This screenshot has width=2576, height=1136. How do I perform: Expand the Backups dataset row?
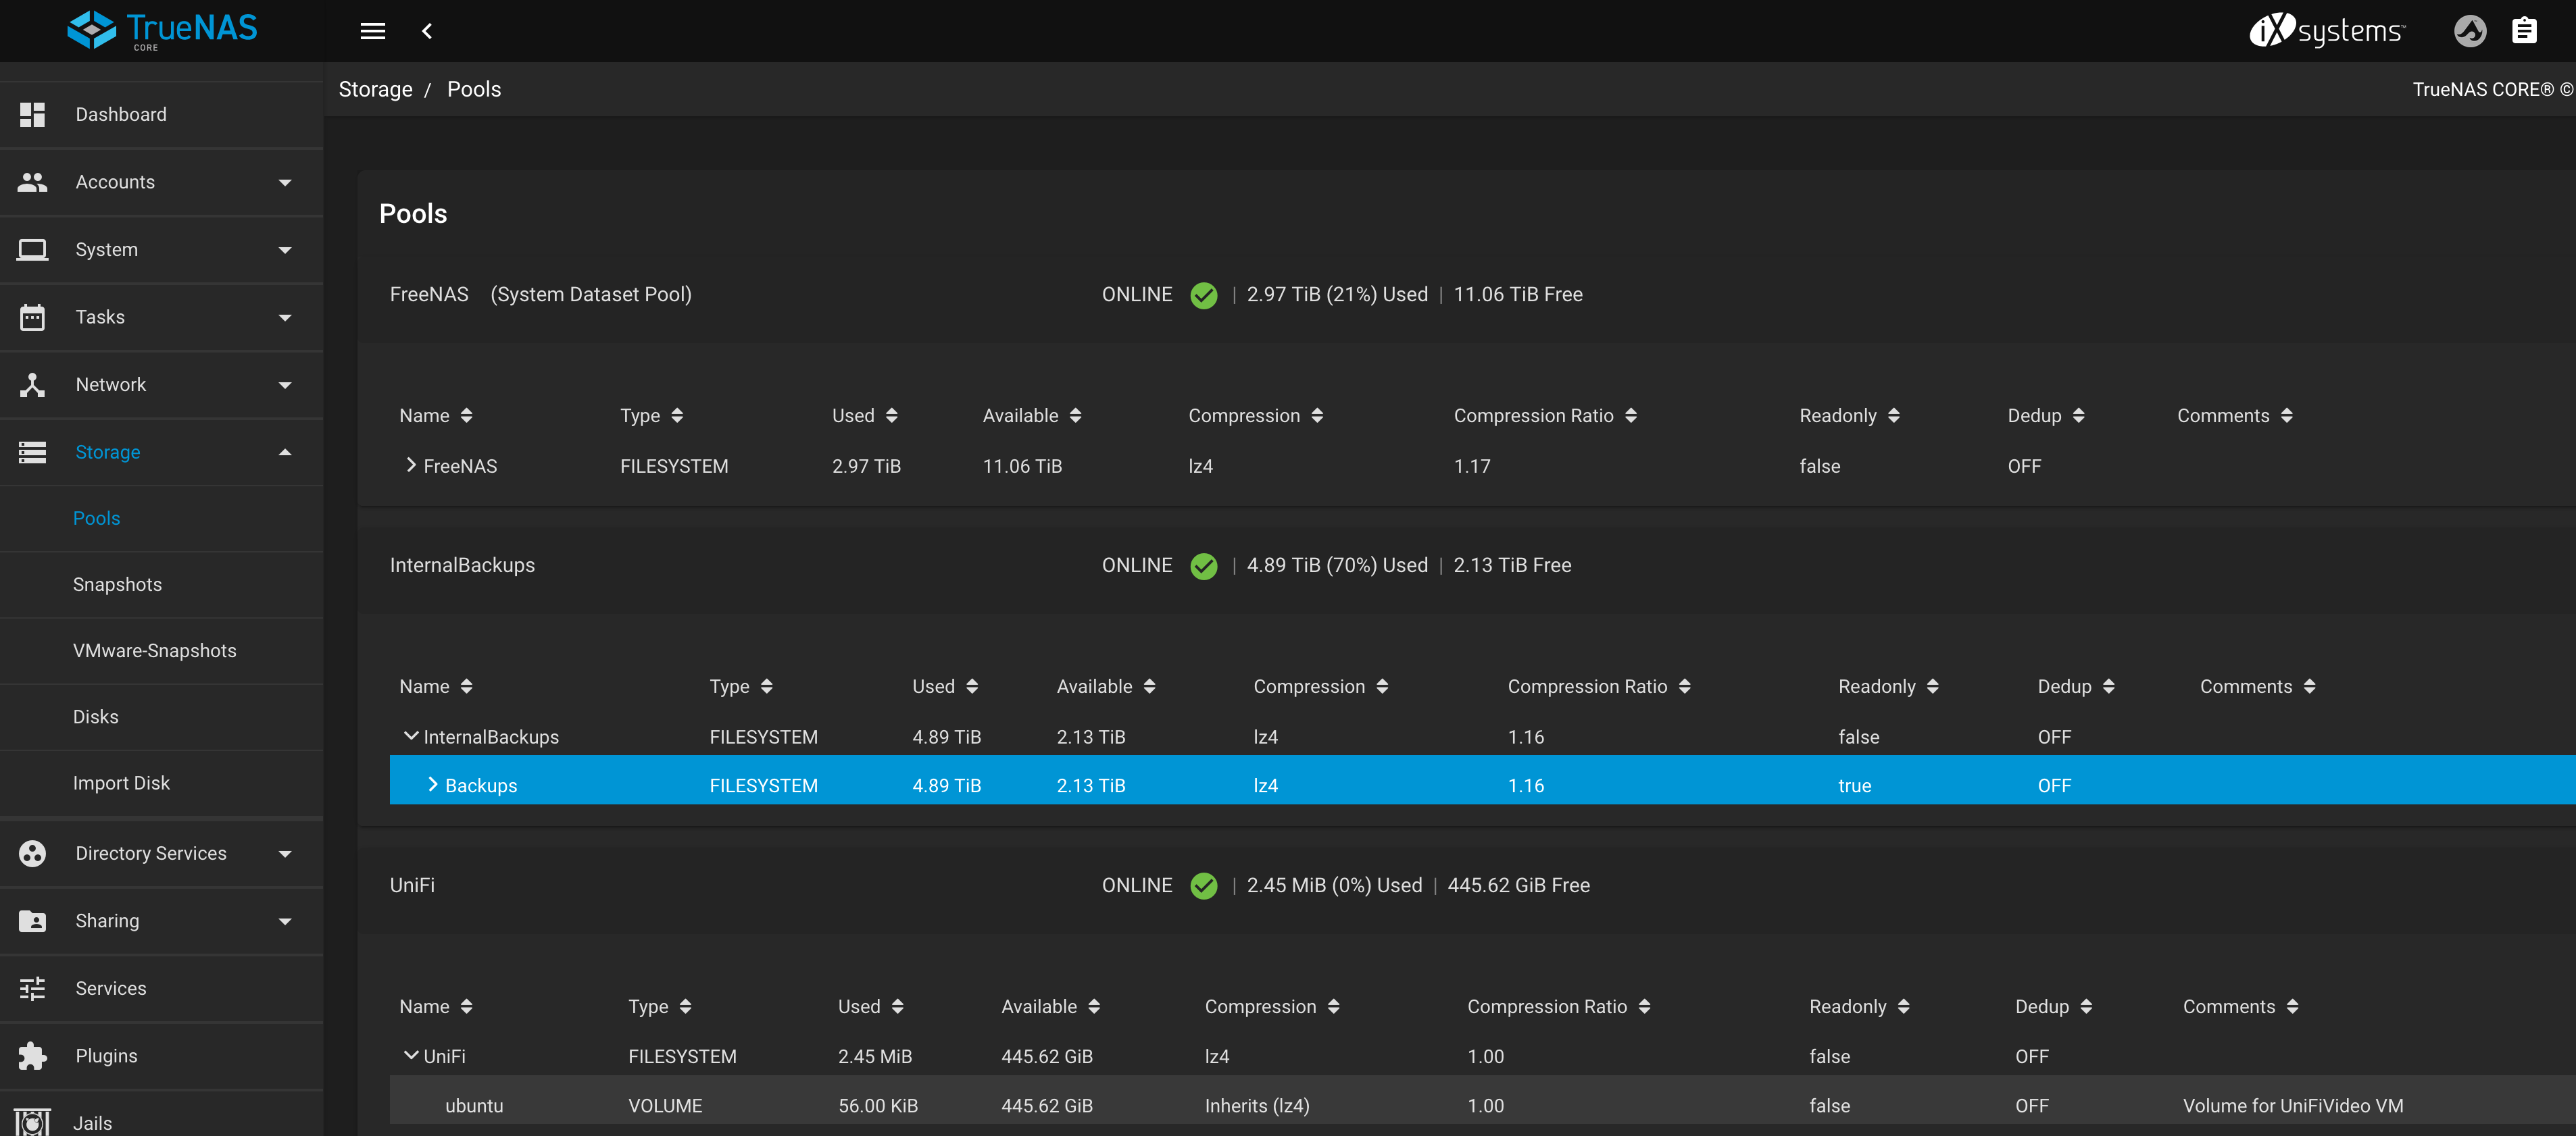click(x=433, y=784)
